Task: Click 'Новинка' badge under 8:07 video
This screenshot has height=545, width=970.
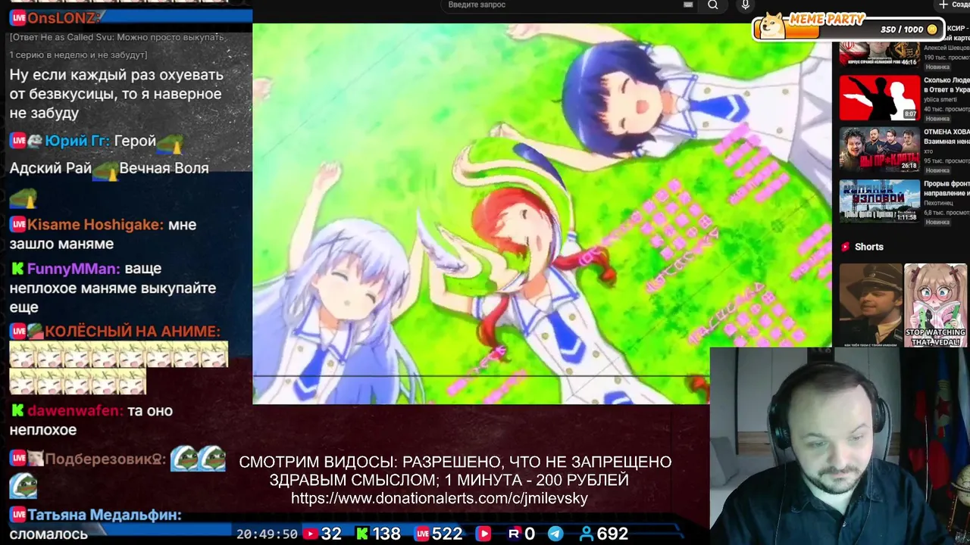Action: (937, 119)
